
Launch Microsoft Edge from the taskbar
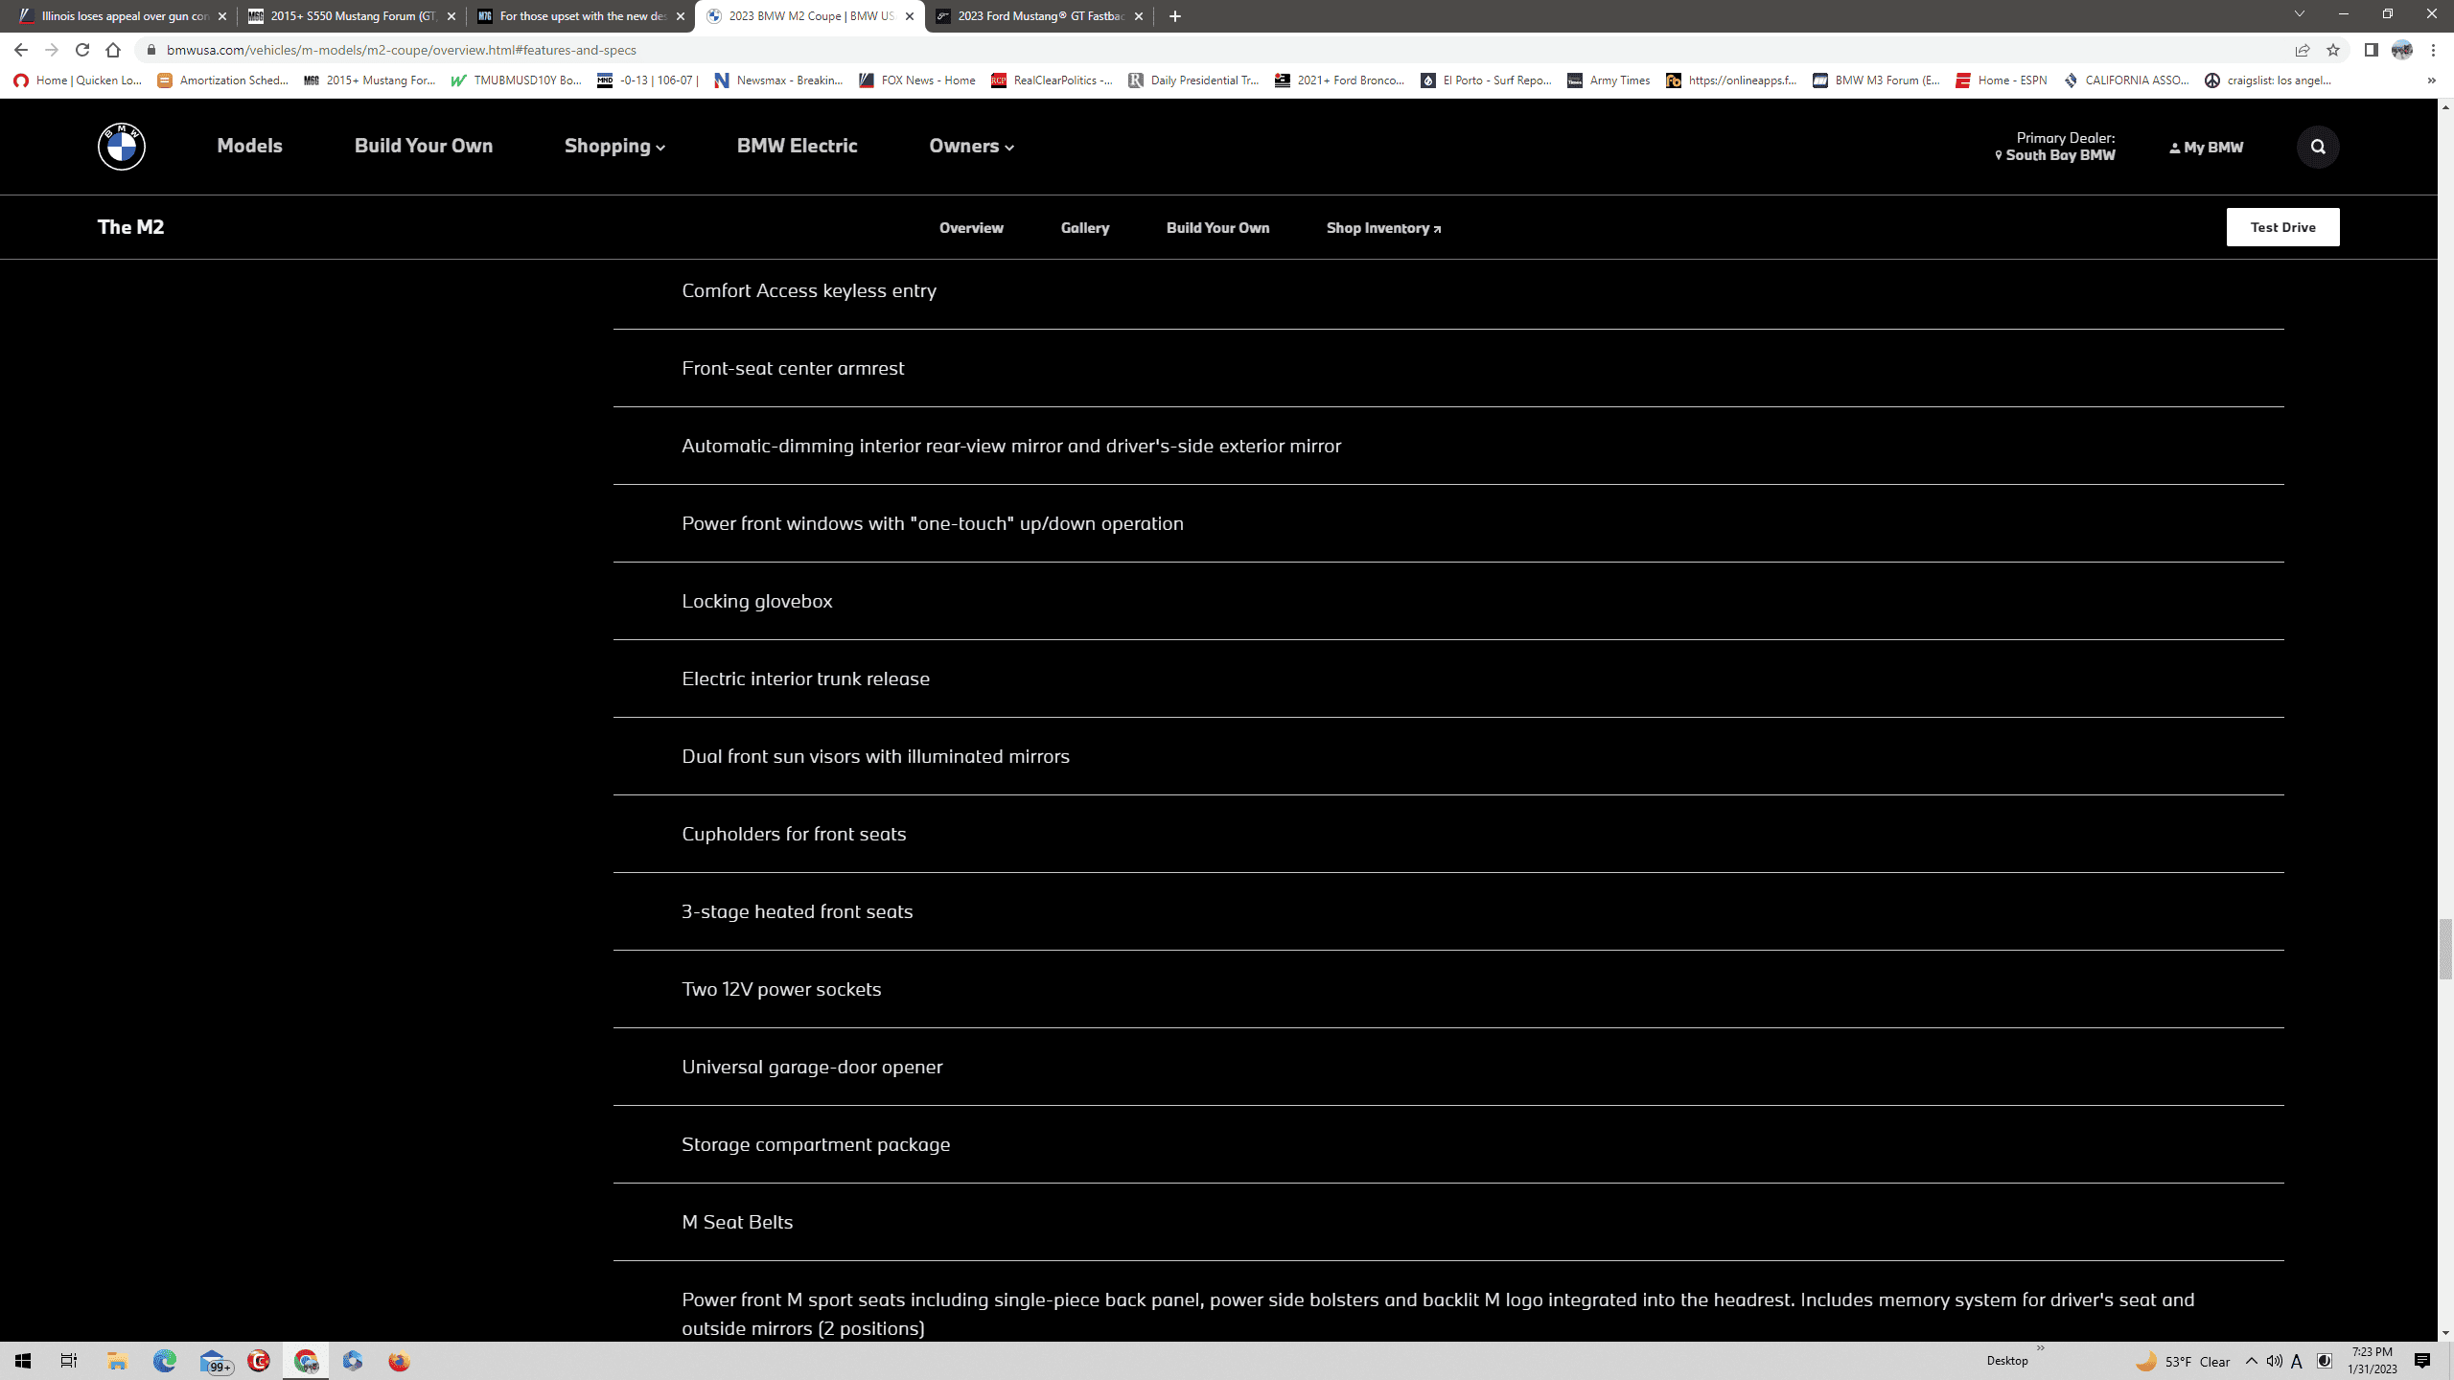tap(164, 1361)
